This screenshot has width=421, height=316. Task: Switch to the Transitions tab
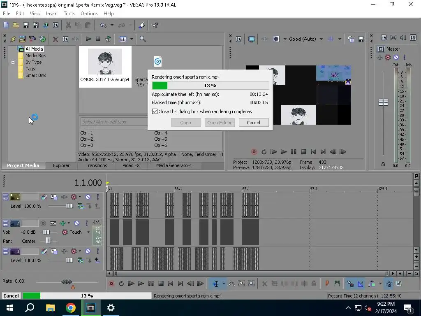click(96, 165)
